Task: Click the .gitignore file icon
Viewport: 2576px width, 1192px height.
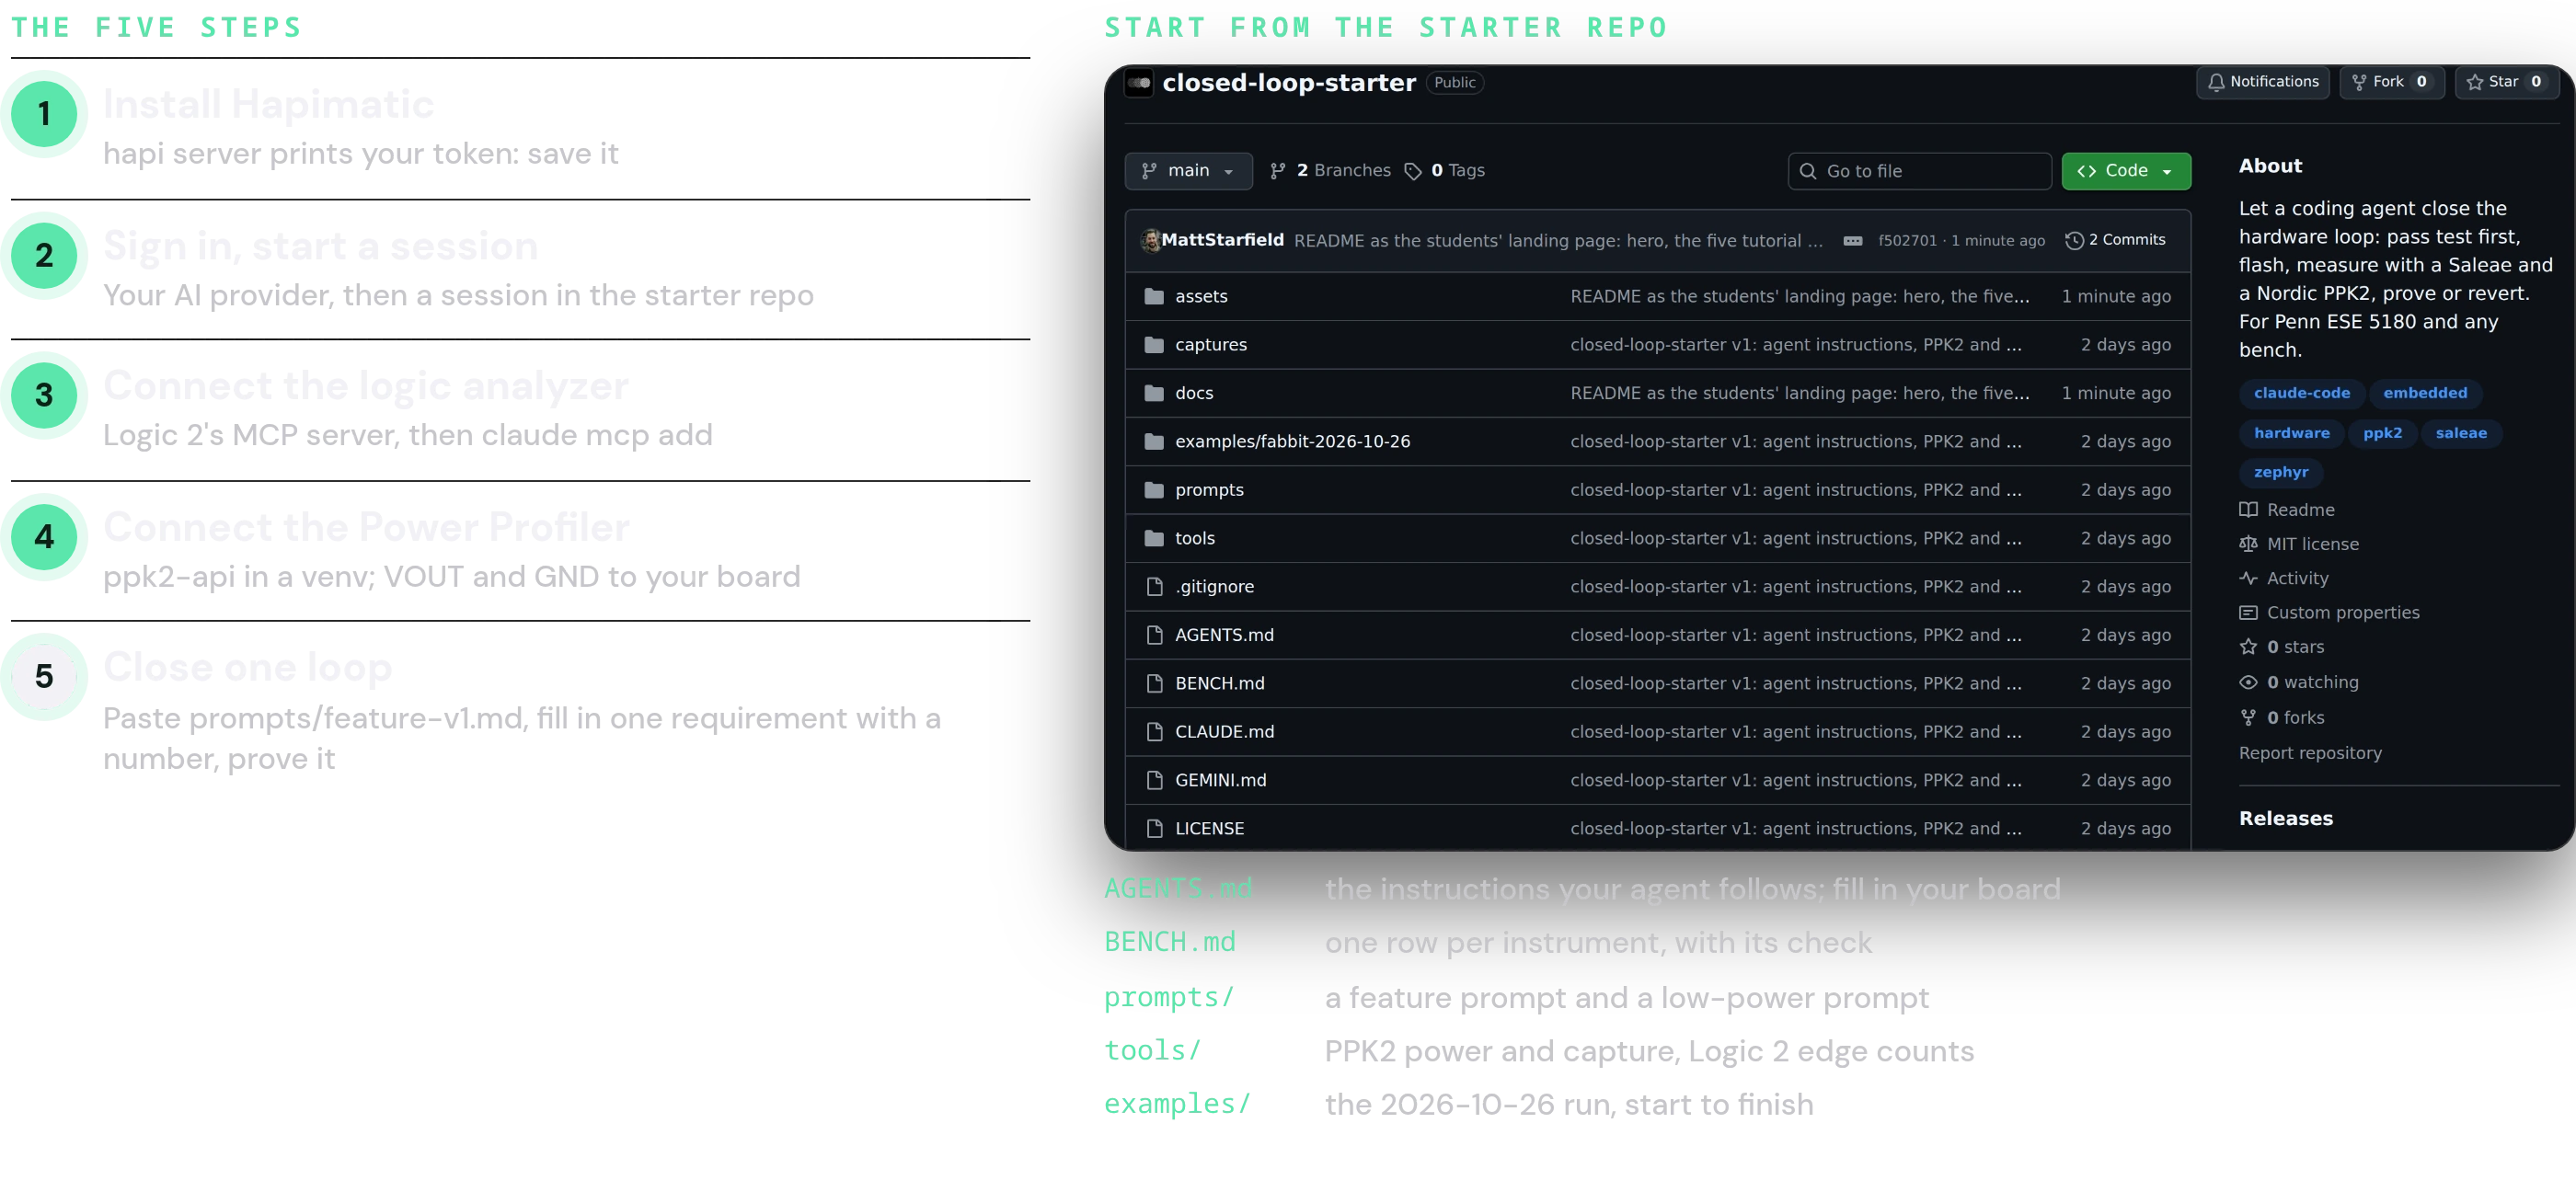Action: (x=1154, y=587)
